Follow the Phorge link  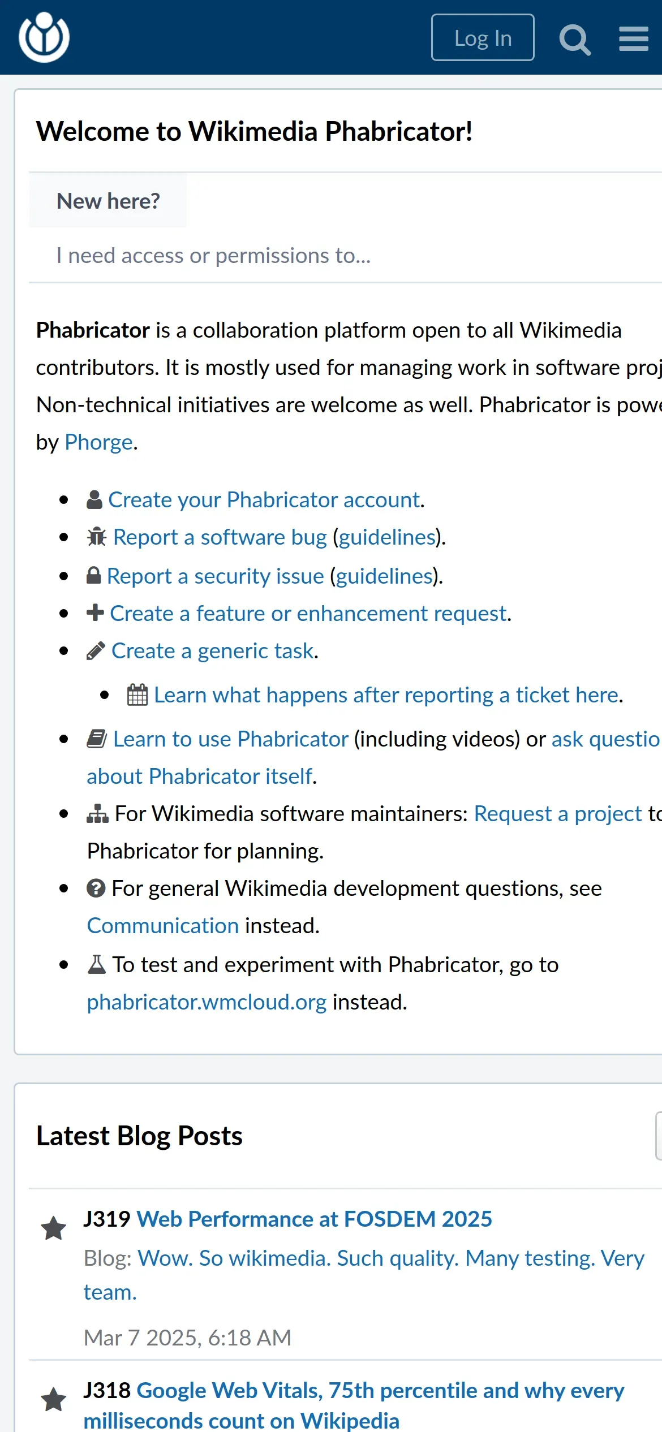(x=98, y=442)
